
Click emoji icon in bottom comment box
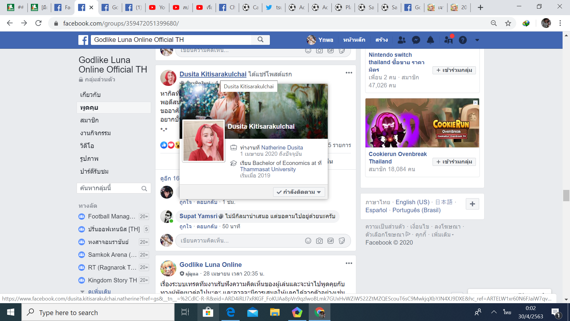(x=308, y=241)
